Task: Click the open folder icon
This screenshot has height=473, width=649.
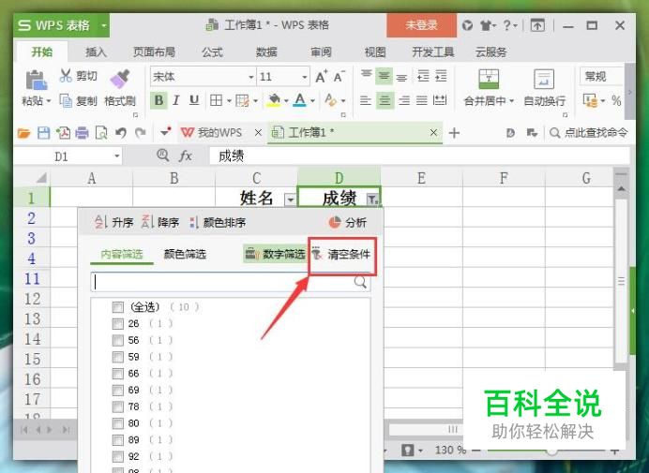Action: coord(24,133)
